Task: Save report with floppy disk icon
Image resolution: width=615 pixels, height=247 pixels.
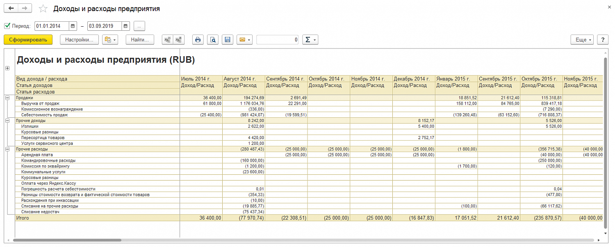Action: click(x=228, y=40)
